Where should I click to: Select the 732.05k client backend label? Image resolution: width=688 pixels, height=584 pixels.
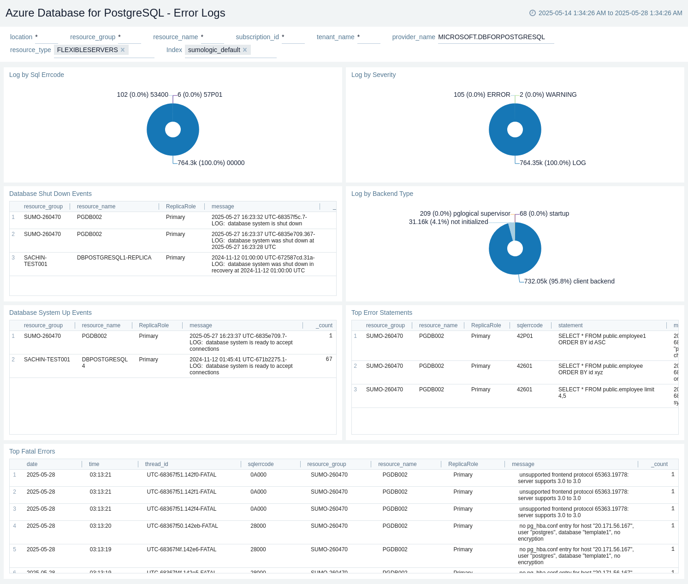click(x=569, y=281)
